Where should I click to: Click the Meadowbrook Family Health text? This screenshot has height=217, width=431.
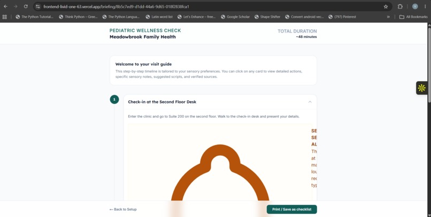(142, 37)
